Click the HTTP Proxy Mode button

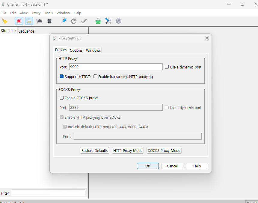click(x=128, y=150)
